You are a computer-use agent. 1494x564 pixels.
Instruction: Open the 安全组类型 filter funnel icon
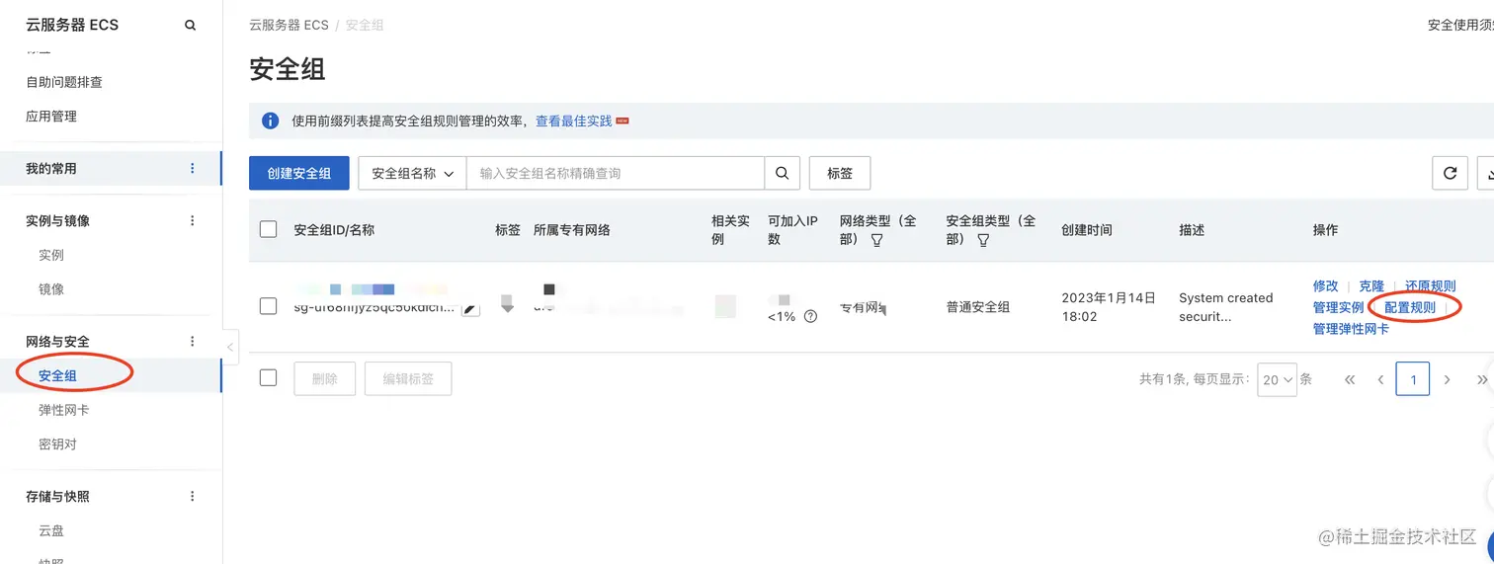tap(983, 240)
